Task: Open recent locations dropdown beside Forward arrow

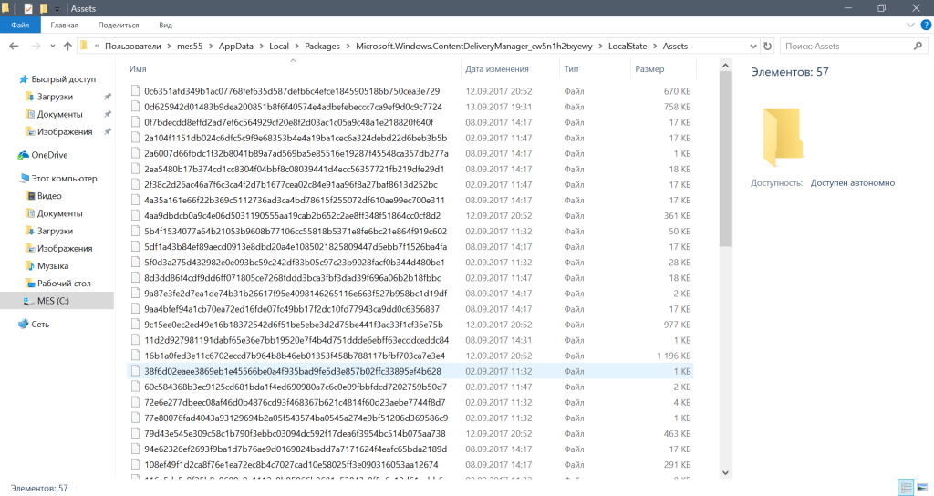Action: point(54,46)
